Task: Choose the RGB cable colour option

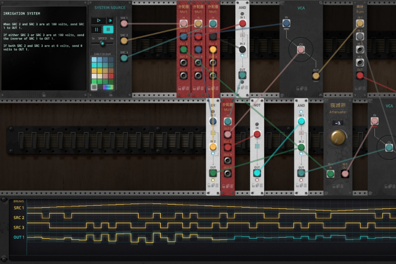Action: click(x=108, y=87)
